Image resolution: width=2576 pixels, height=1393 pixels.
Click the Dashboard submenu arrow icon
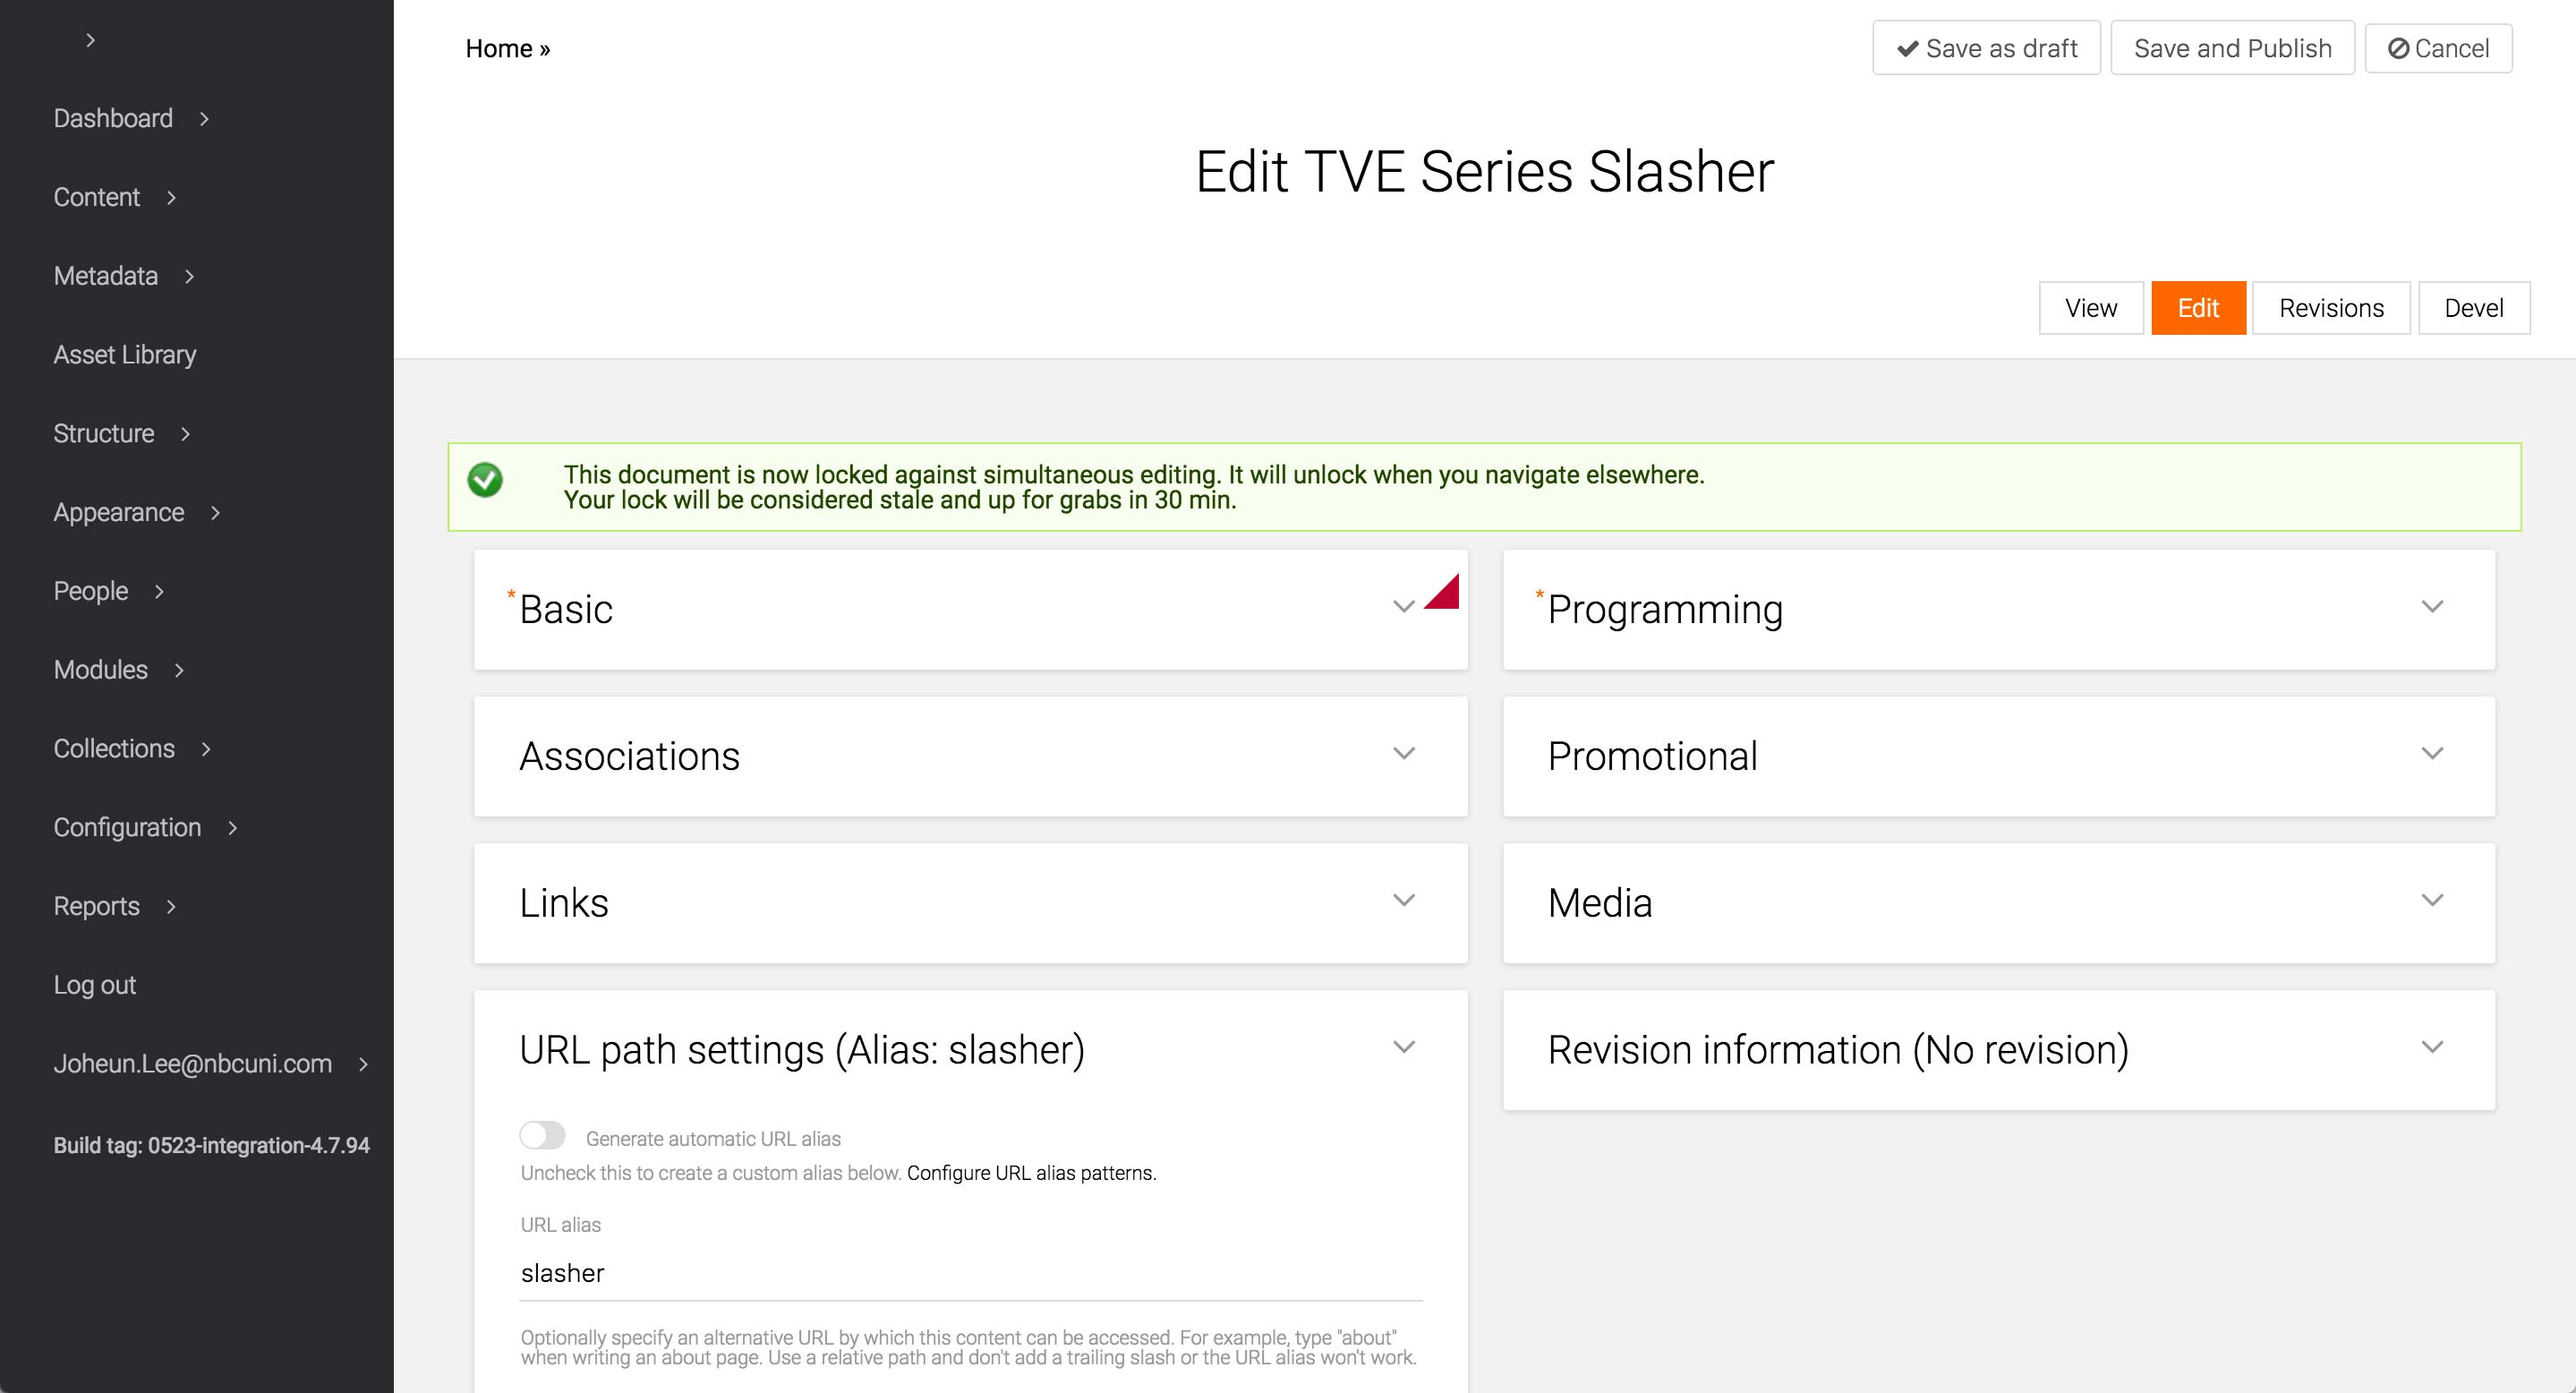[x=205, y=119]
